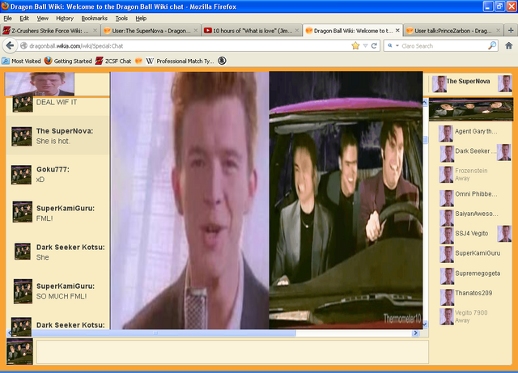
Task: Close the User talk:PrinceZarbon tab
Action: click(499, 31)
